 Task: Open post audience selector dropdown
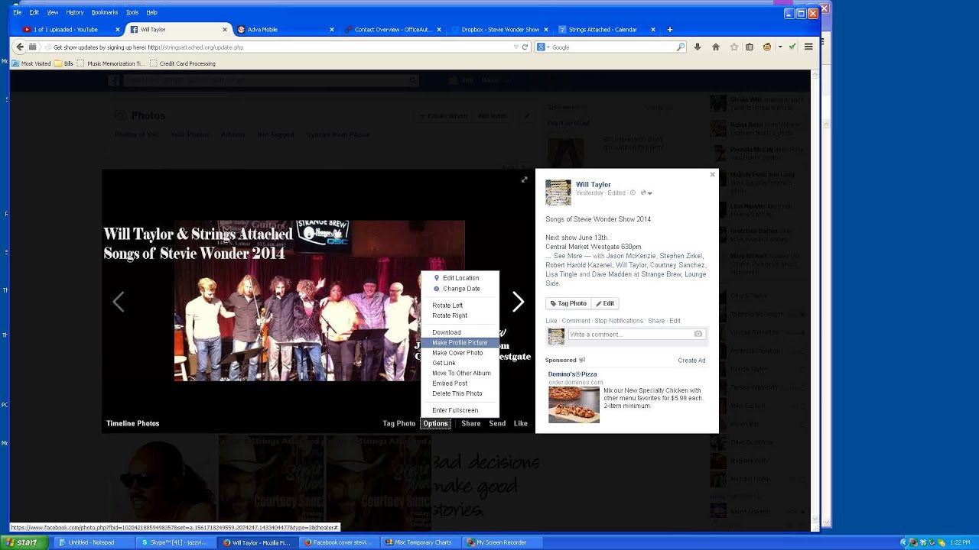coord(646,193)
